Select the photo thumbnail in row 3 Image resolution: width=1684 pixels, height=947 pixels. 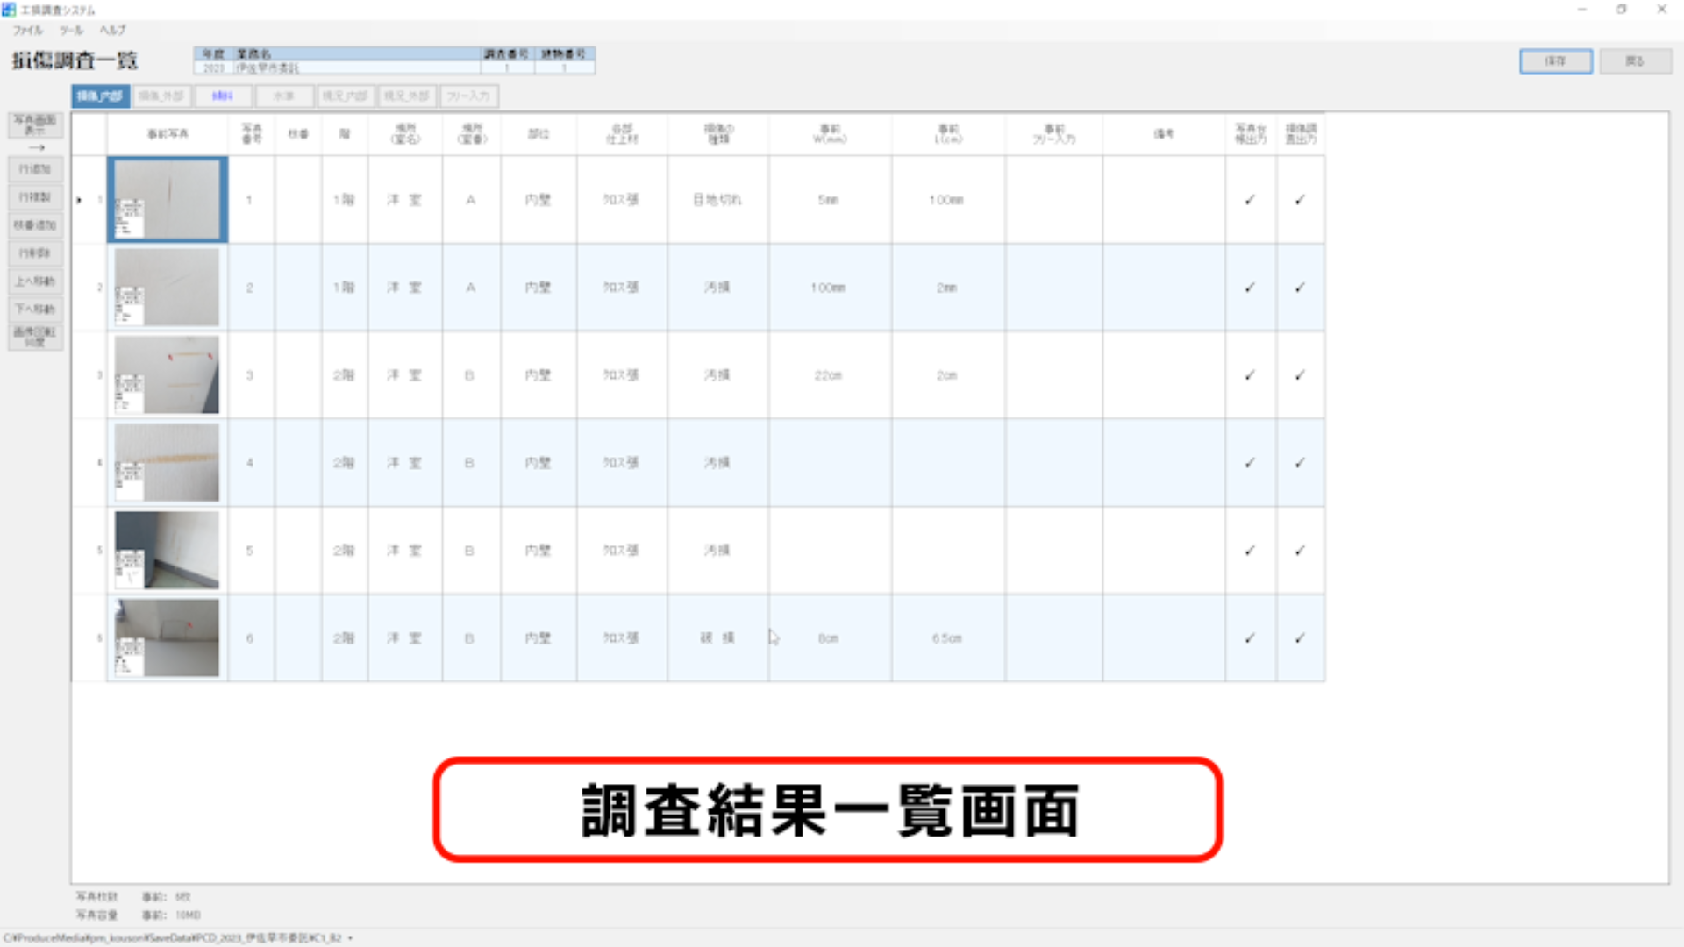tap(167, 375)
